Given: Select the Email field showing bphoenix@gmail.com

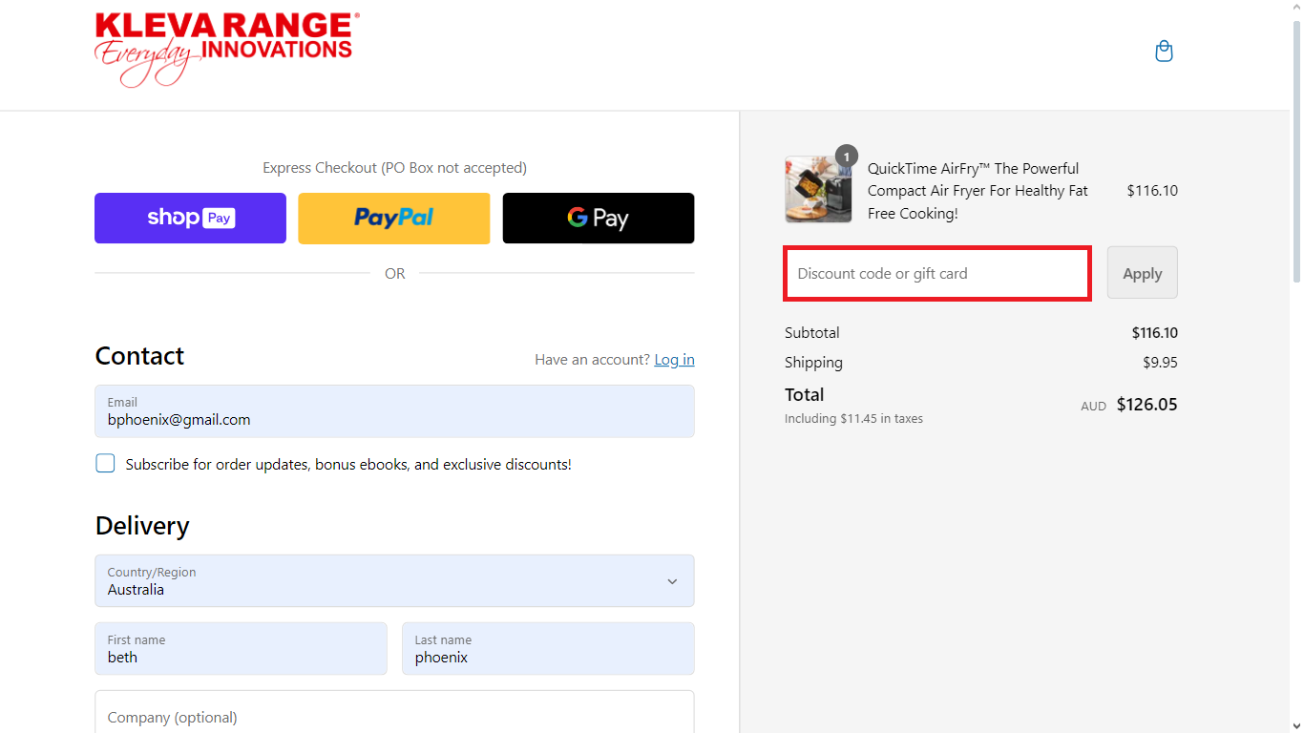Looking at the screenshot, I should pos(394,411).
